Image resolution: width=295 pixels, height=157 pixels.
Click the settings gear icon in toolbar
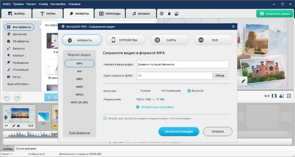(161, 13)
